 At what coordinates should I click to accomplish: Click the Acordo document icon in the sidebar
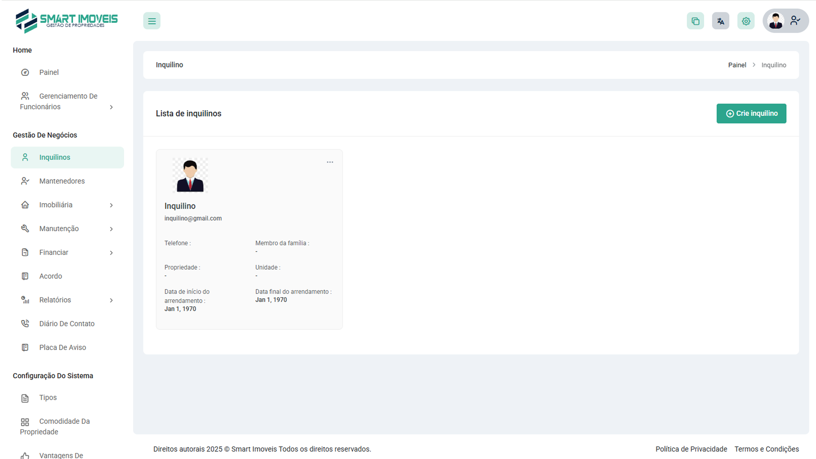(25, 276)
